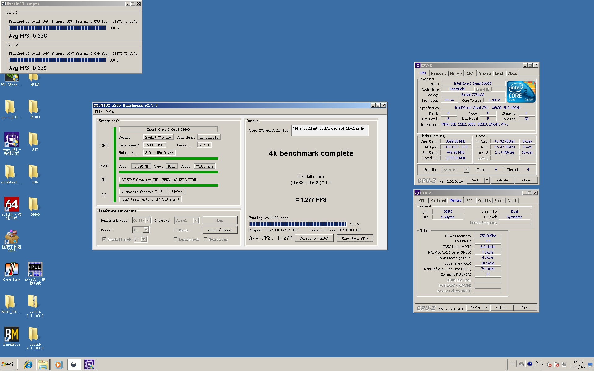Expand Tools arrow in Memory tab window
Screen dimensions: 594x371
pos(486,308)
